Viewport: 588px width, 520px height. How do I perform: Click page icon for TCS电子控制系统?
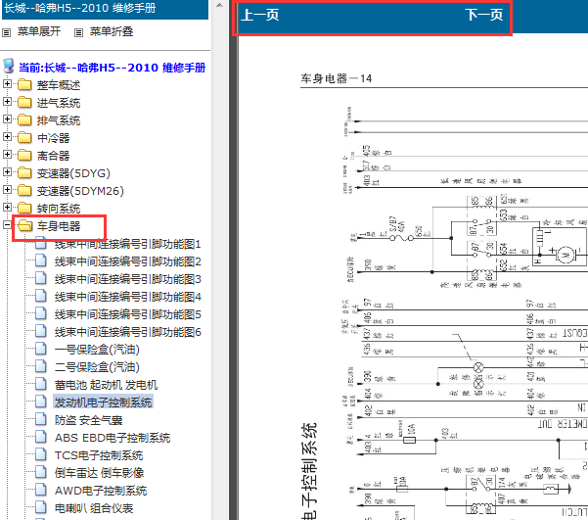coord(41,454)
